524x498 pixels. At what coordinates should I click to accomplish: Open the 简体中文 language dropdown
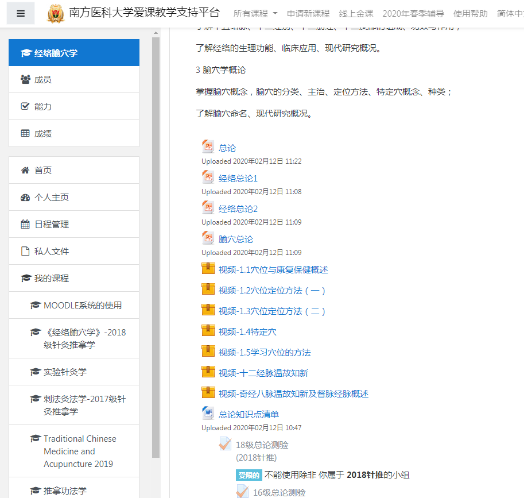pos(510,13)
